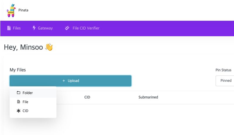Click the Pinata brand name text

pos(23,10)
